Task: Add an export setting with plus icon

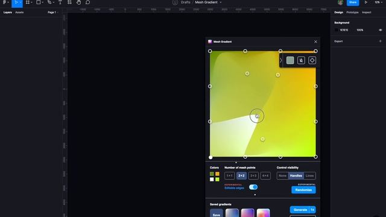Action: pos(380,41)
